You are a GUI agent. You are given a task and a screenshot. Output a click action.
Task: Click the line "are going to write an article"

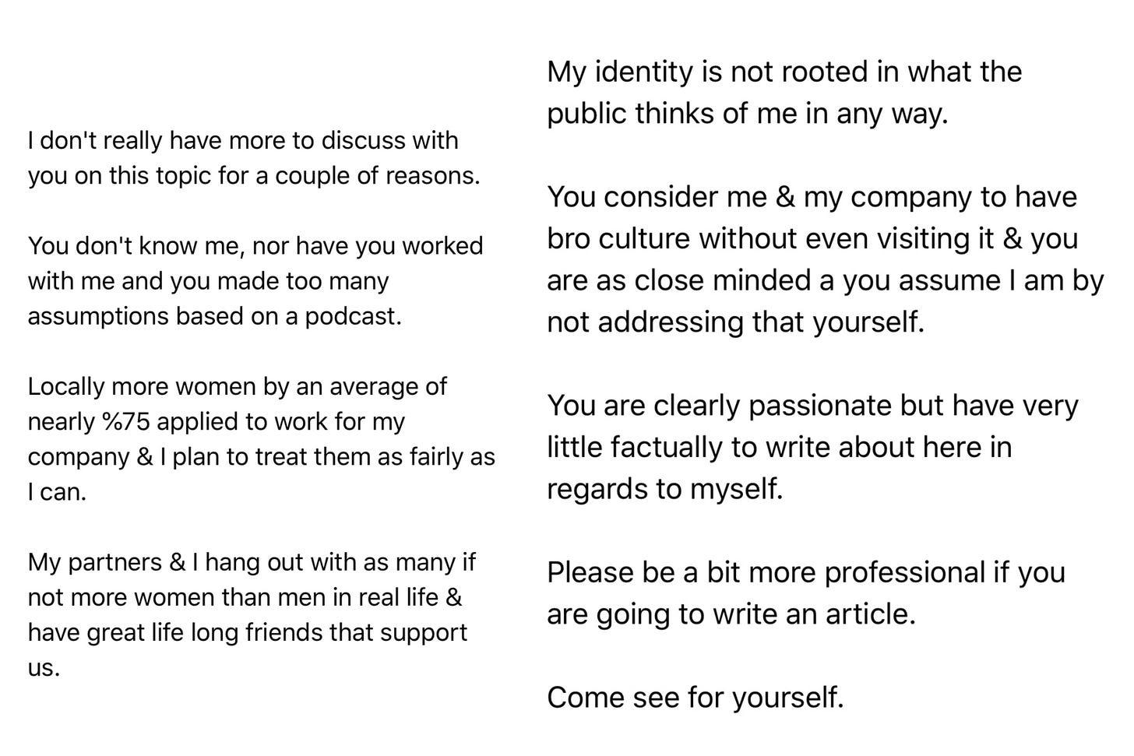[x=731, y=615]
